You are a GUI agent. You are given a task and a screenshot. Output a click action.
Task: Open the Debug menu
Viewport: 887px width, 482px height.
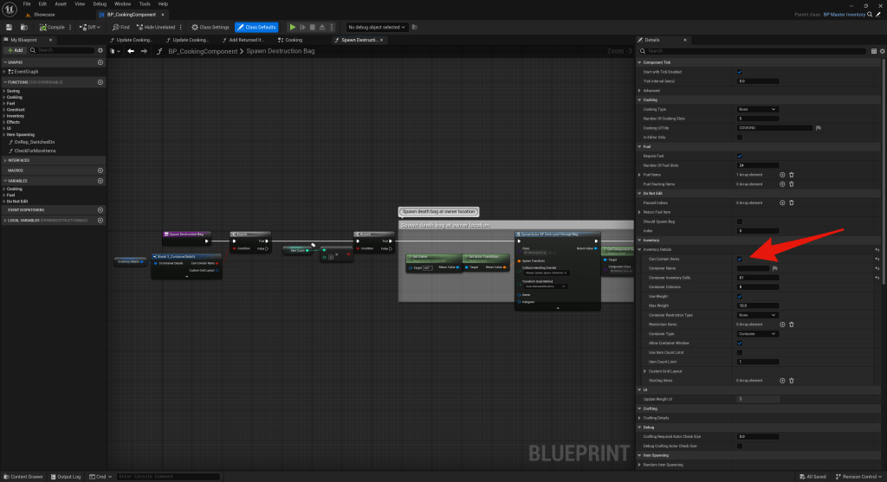point(101,4)
